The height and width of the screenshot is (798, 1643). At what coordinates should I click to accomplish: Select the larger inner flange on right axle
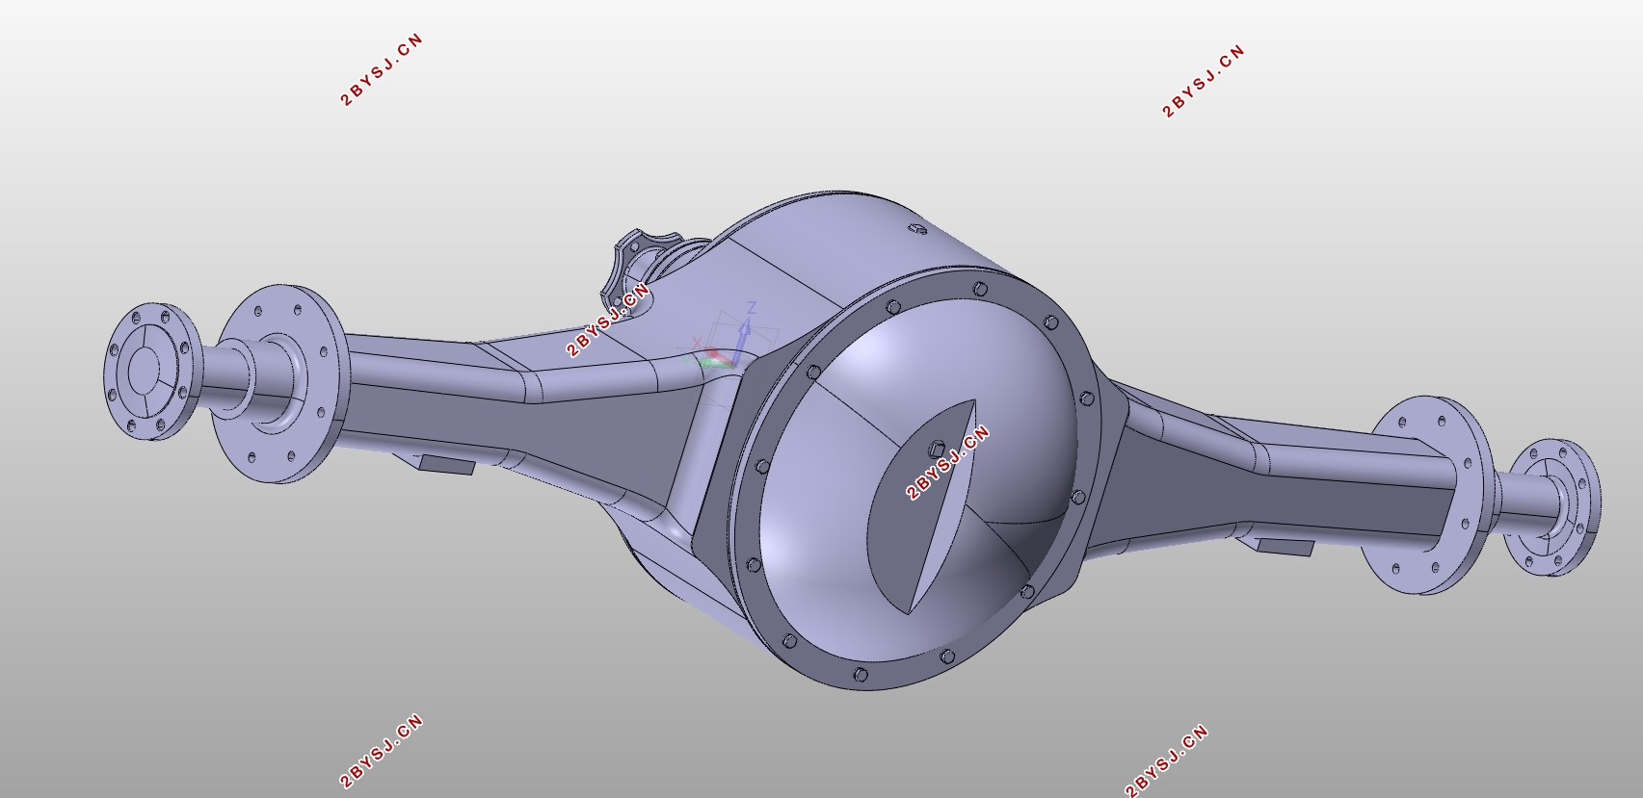tap(1427, 494)
